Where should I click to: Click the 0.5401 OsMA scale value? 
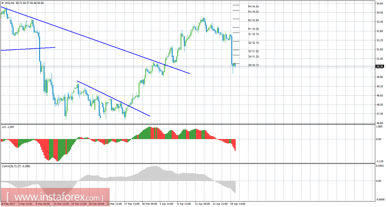(380, 166)
